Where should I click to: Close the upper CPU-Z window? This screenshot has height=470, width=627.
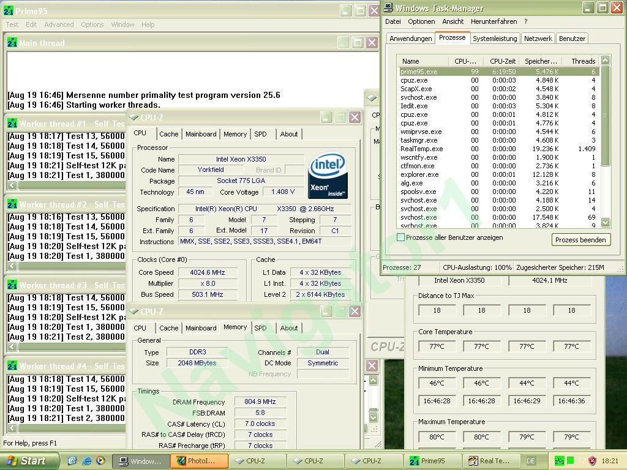tap(355, 117)
